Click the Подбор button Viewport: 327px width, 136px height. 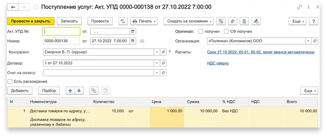[49, 91]
